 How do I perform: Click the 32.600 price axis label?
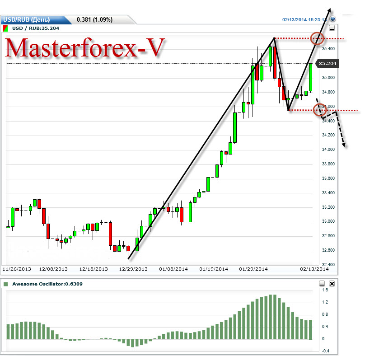tap(328, 250)
